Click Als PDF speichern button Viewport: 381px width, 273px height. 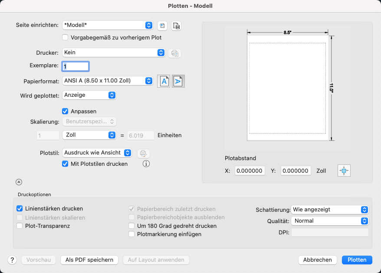point(89,260)
